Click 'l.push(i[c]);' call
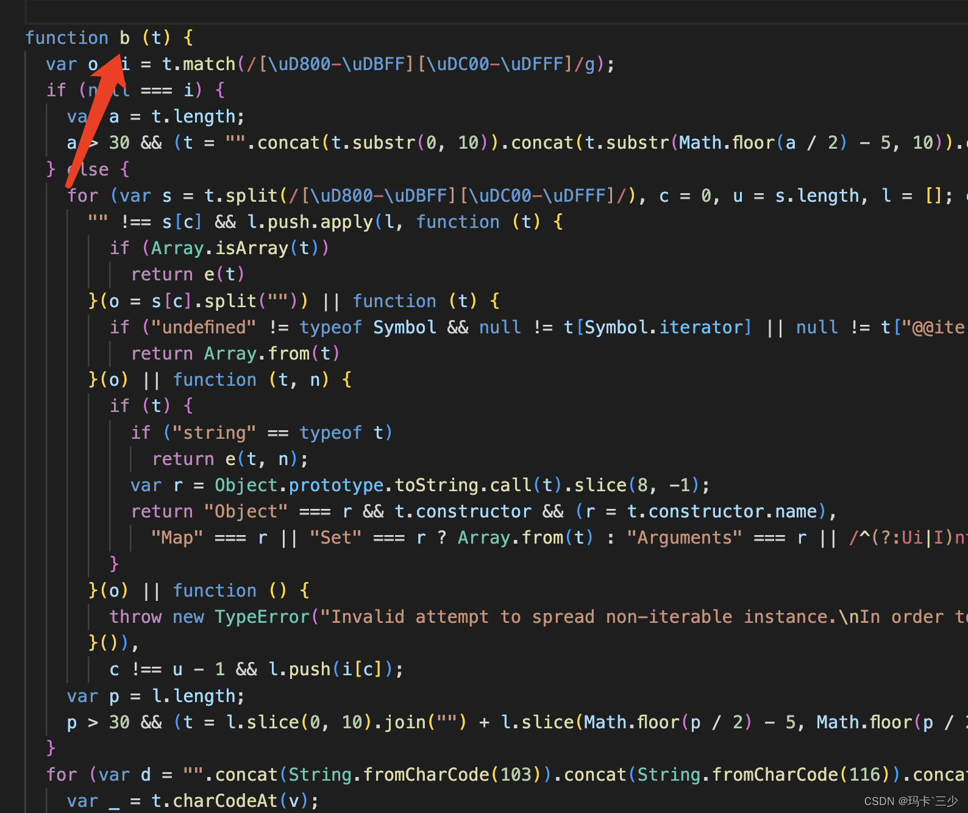 click(336, 669)
